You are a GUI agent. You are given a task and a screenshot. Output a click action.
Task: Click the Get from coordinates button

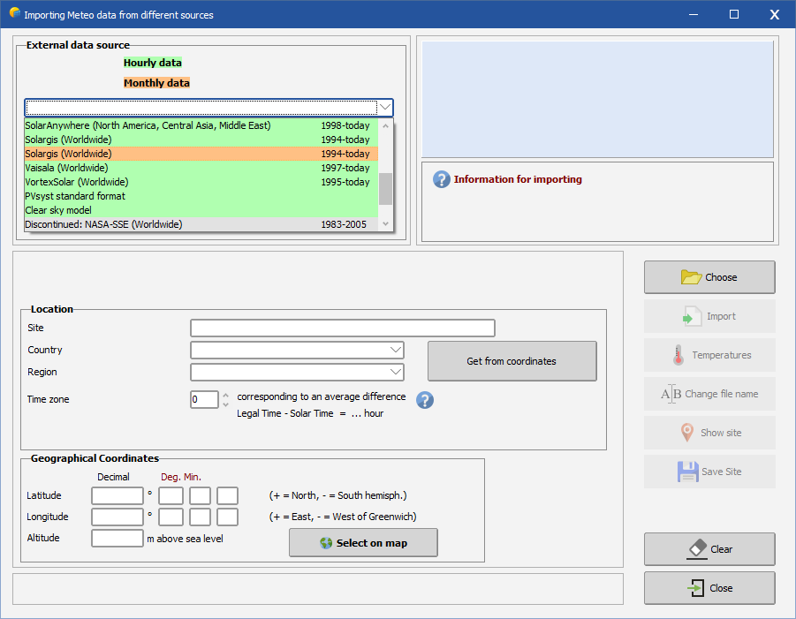(512, 361)
